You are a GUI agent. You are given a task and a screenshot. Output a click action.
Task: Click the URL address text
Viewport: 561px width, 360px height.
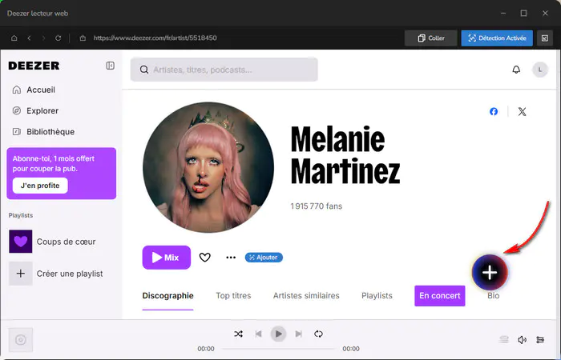(155, 38)
